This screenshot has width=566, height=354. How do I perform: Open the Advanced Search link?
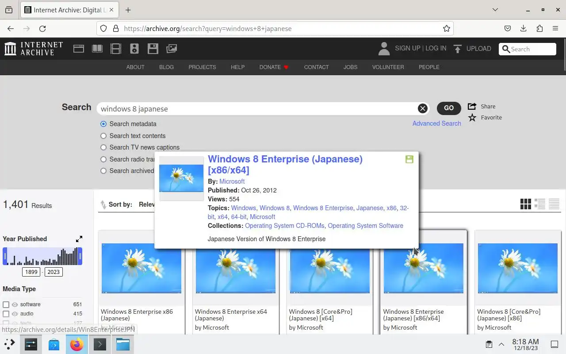436,123
